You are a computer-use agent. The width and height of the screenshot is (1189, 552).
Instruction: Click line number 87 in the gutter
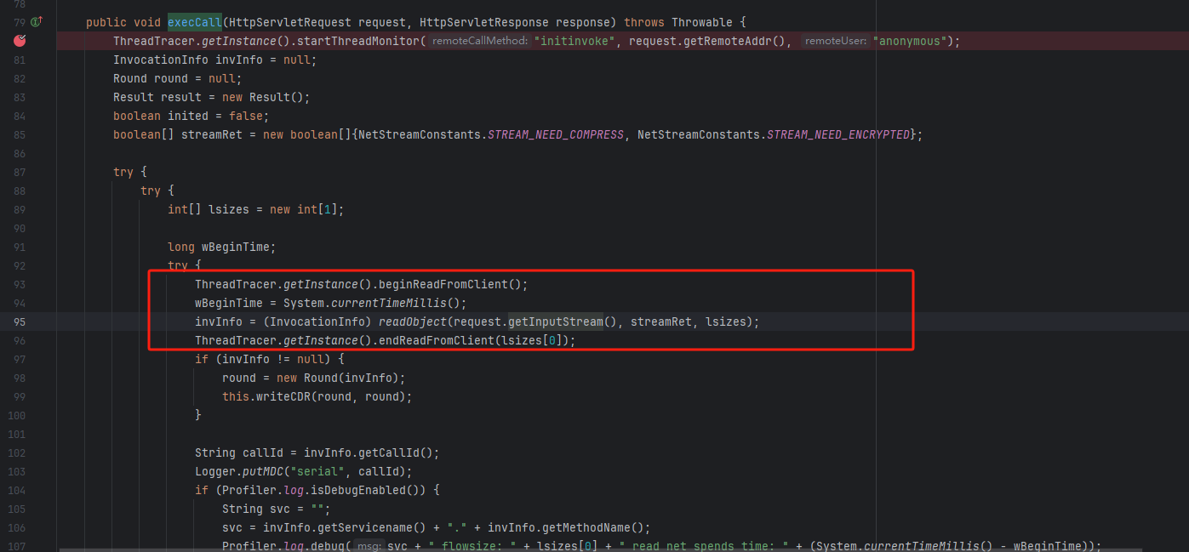[x=20, y=172]
